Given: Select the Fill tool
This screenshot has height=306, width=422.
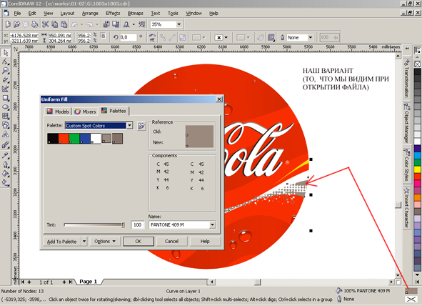Looking at the screenshot, I should coord(6,174).
